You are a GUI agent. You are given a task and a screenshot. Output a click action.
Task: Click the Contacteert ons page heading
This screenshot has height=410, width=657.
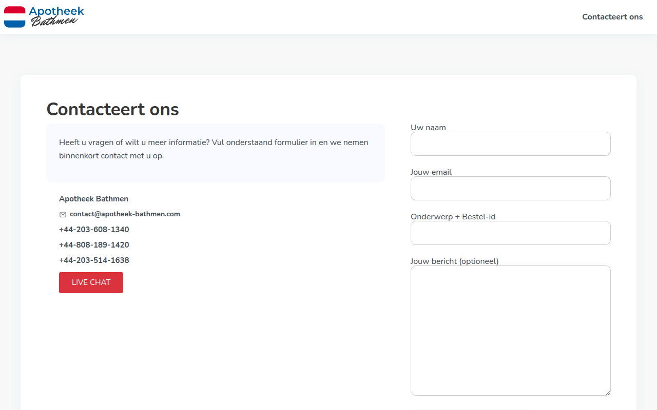pos(113,109)
